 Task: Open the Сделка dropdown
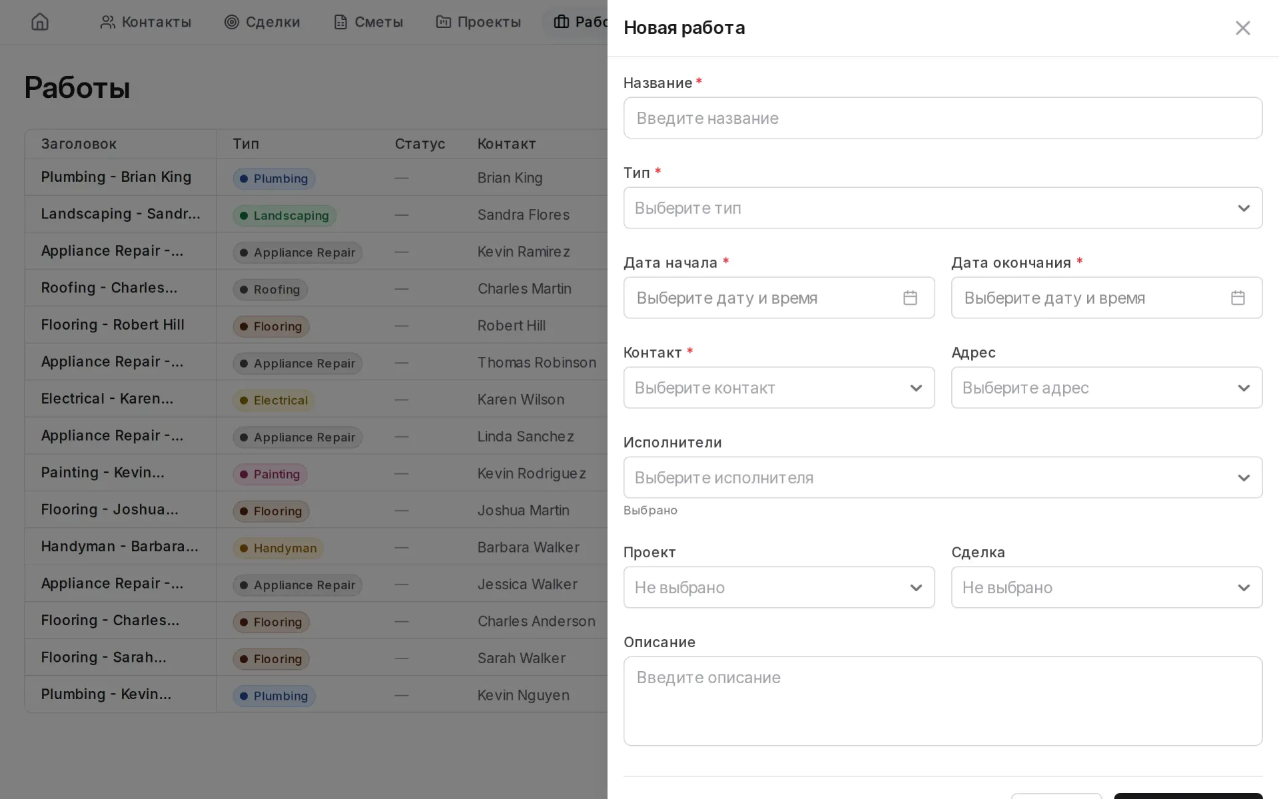point(1106,587)
